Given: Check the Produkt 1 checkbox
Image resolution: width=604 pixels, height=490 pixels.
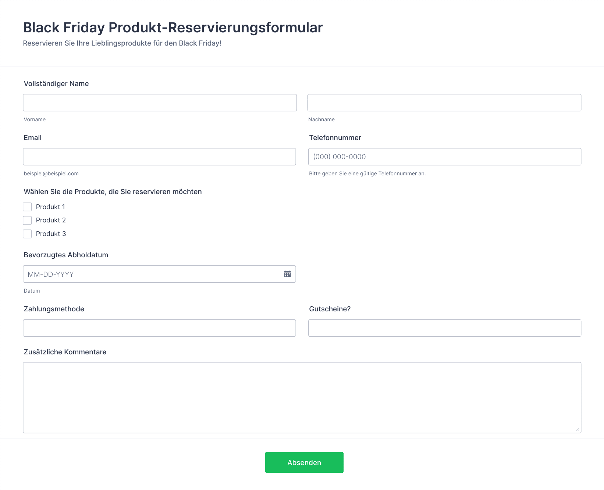Looking at the screenshot, I should (x=27, y=207).
